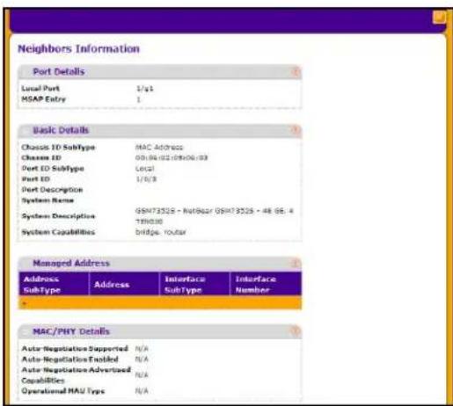
Task: Select the System Name label
Action: click(x=47, y=200)
